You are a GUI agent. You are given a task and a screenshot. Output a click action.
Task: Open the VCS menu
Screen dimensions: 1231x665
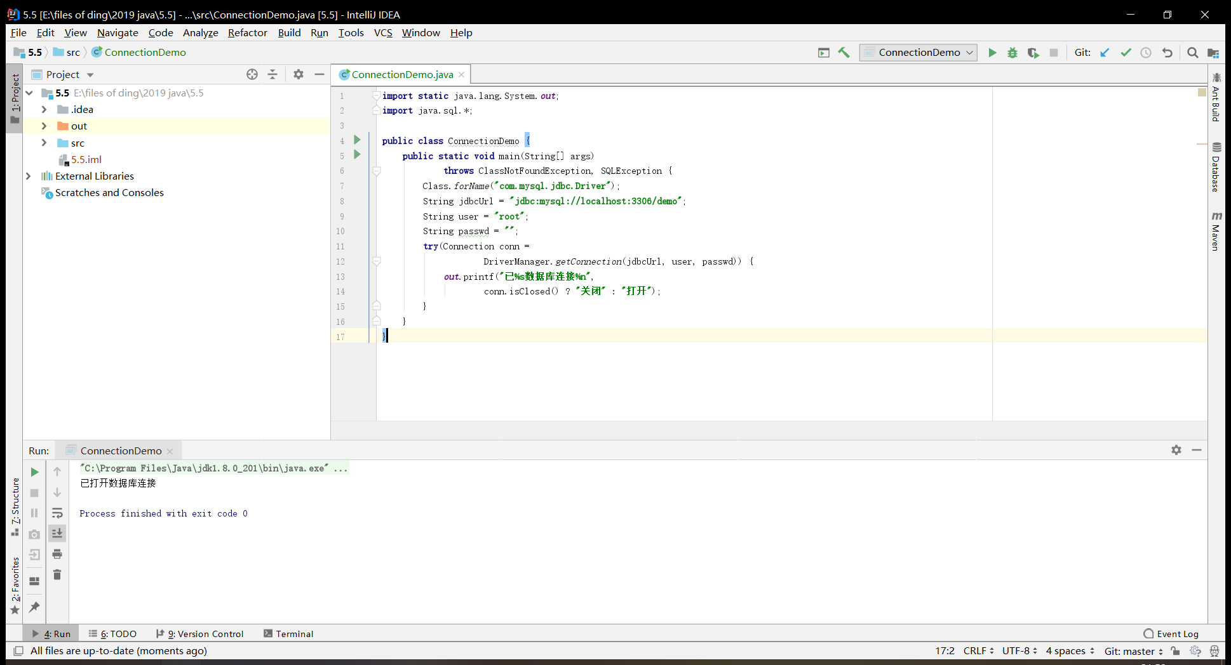(x=383, y=32)
